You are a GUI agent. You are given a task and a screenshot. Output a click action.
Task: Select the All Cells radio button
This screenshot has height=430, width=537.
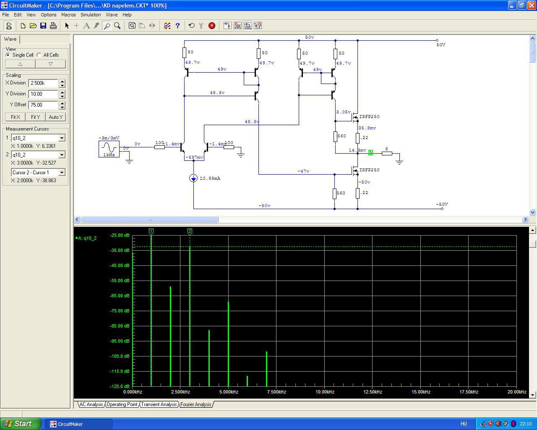point(39,55)
